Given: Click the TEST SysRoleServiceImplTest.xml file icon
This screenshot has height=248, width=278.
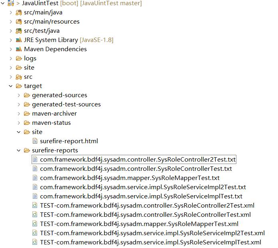Looking at the screenshot, I should [35, 242].
